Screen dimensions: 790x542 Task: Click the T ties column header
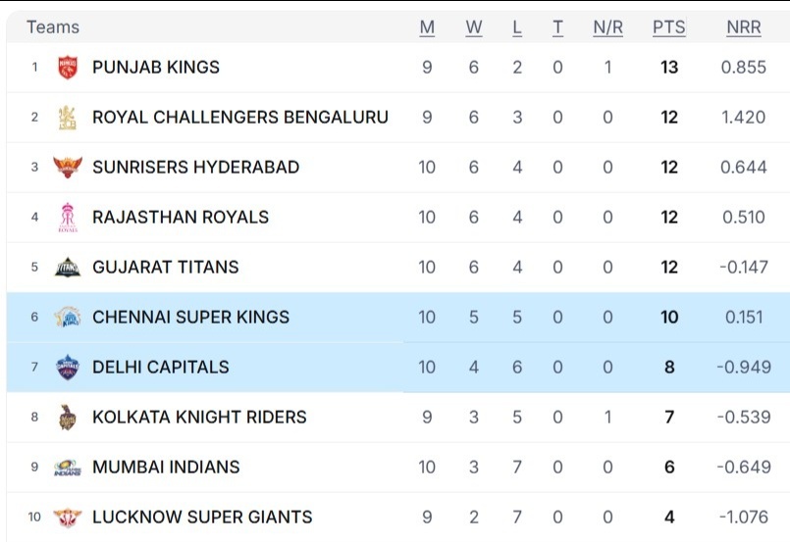point(557,27)
